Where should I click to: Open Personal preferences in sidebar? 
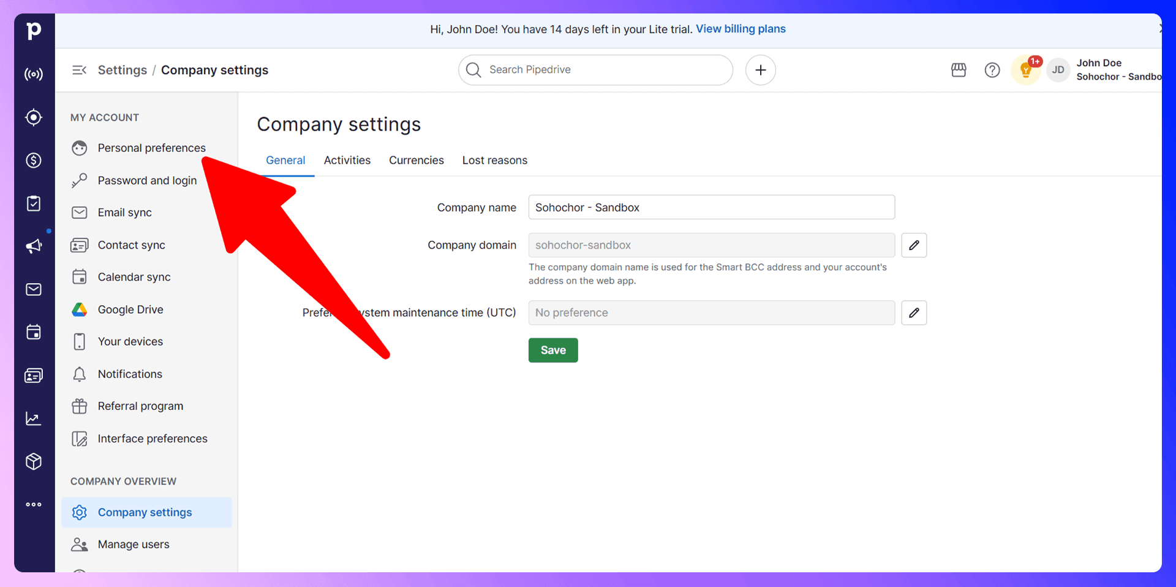click(147, 148)
